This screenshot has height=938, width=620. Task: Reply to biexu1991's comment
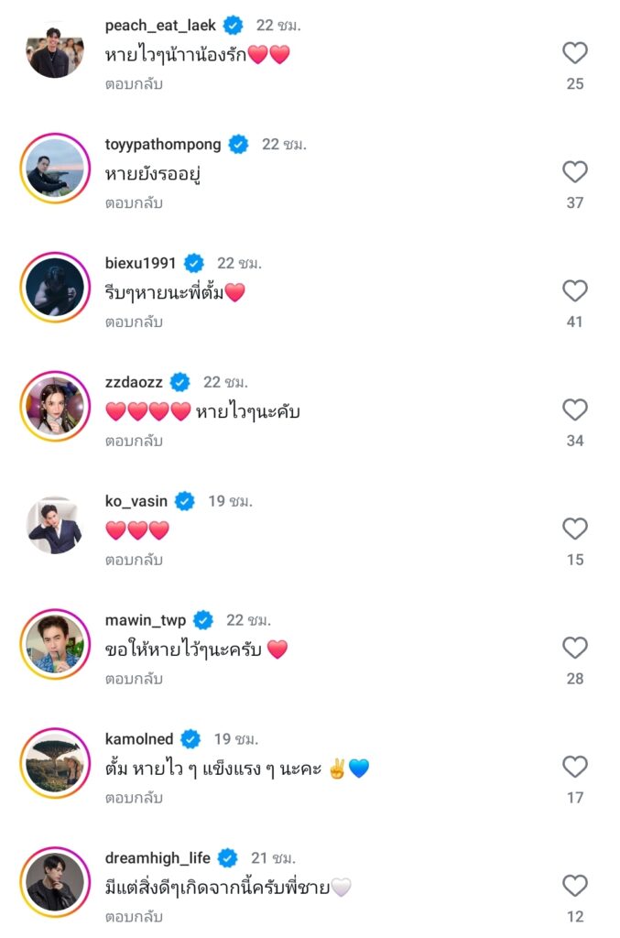click(x=134, y=322)
